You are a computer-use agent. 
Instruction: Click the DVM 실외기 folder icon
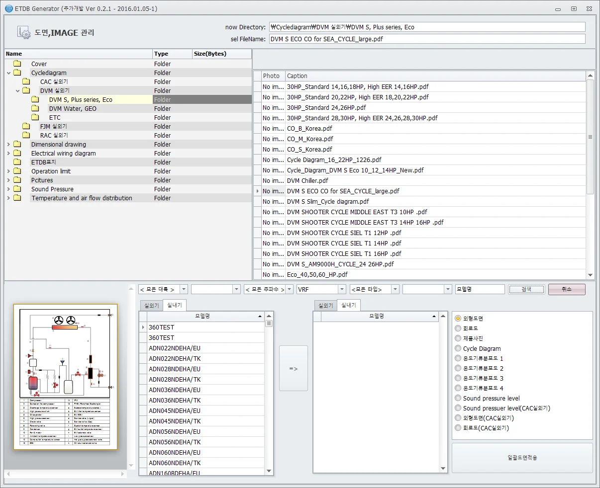pos(26,90)
